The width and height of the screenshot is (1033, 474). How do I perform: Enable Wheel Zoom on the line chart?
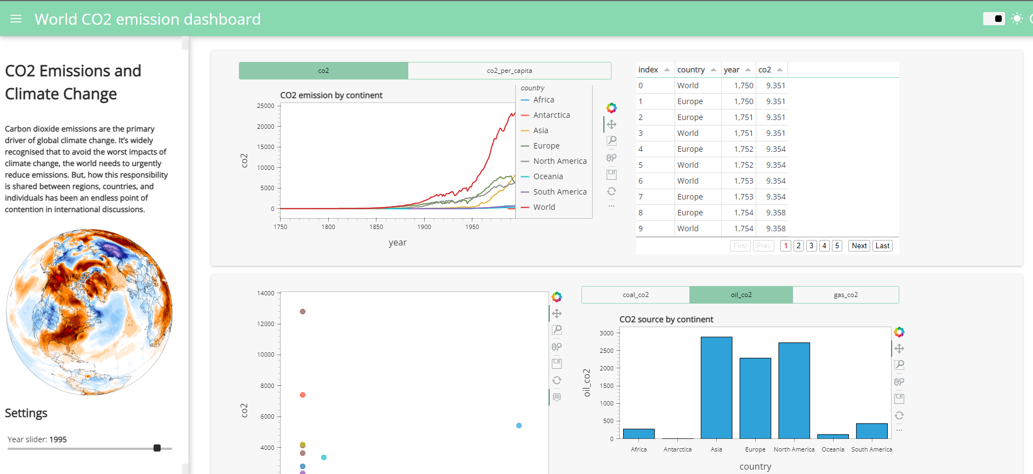[612, 158]
